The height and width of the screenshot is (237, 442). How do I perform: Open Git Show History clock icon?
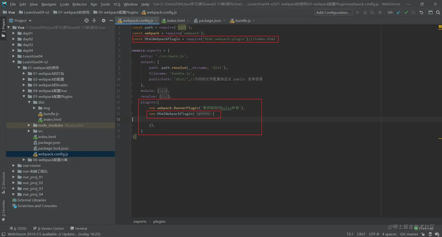pyautogui.click(x=413, y=13)
